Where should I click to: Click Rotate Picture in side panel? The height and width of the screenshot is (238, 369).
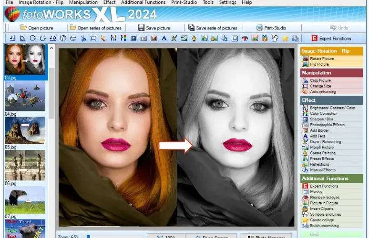pos(322,59)
